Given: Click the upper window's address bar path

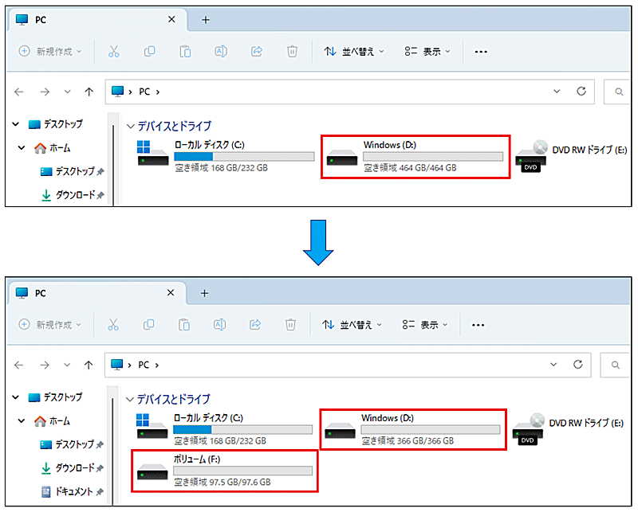Looking at the screenshot, I should pyautogui.click(x=350, y=92).
